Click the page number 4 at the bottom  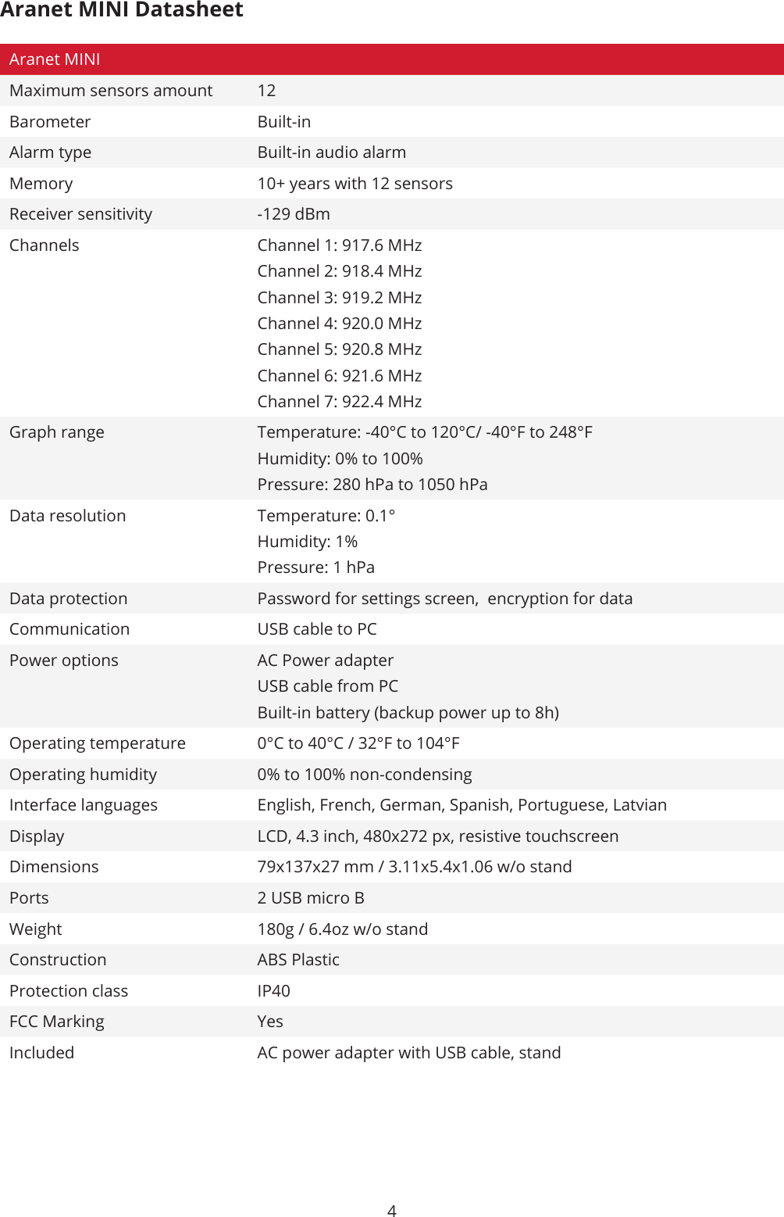392,1211
